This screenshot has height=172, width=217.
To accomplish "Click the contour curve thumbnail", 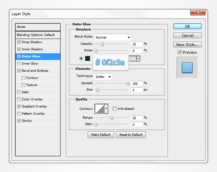I will click(x=99, y=109).
